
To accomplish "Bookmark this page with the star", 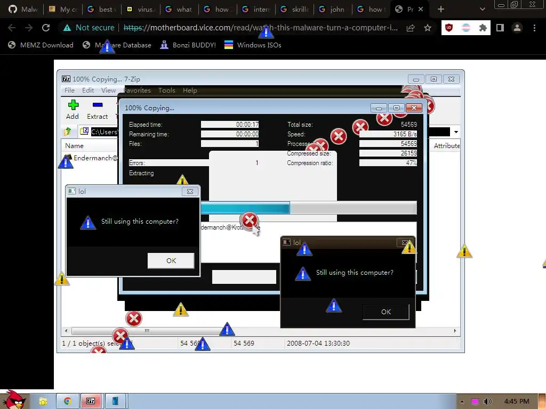I will pyautogui.click(x=428, y=28).
